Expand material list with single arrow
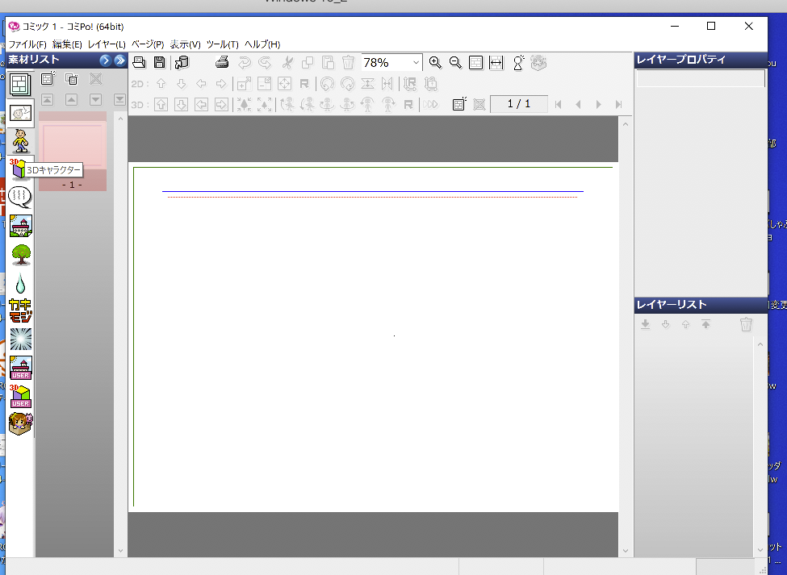Image resolution: width=787 pixels, height=575 pixels. pyautogui.click(x=105, y=60)
